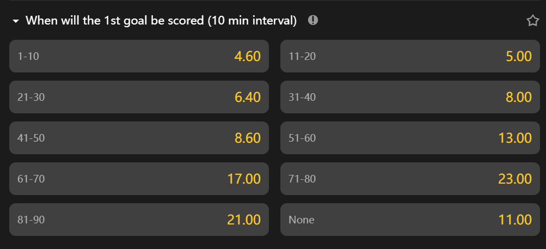This screenshot has height=249, width=546.
Task: Click the 5.00 odds value
Action: [x=518, y=56]
